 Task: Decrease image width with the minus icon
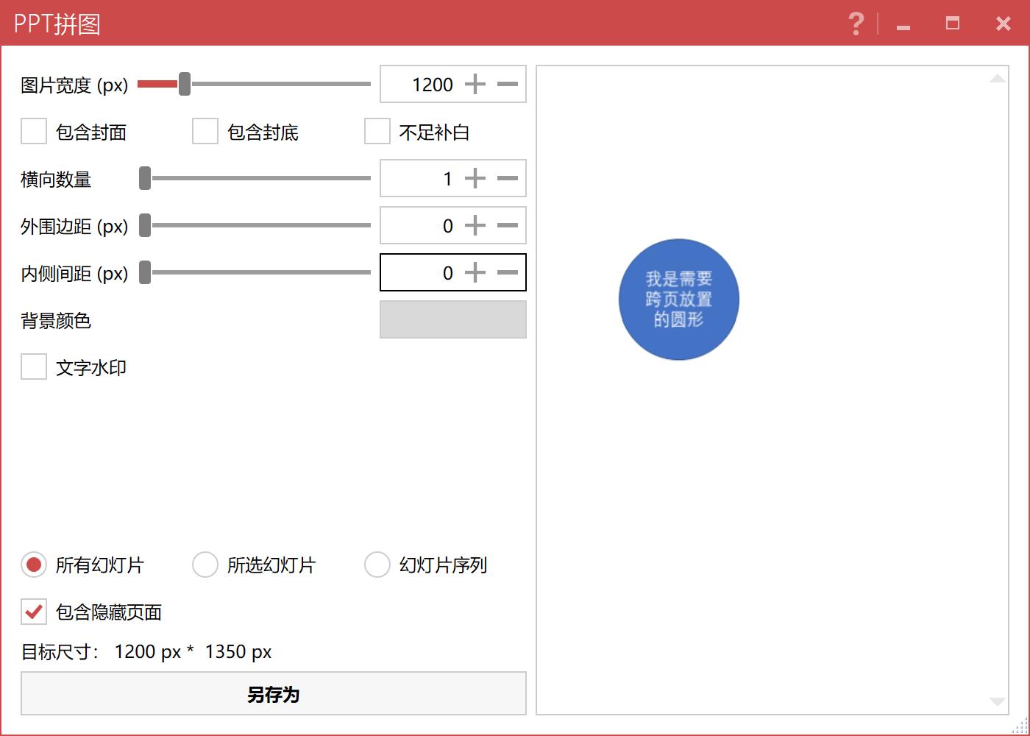(x=507, y=84)
